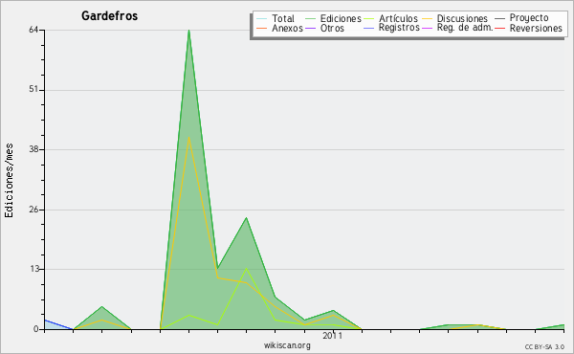Select the Registros legend entry

pyautogui.click(x=391, y=28)
